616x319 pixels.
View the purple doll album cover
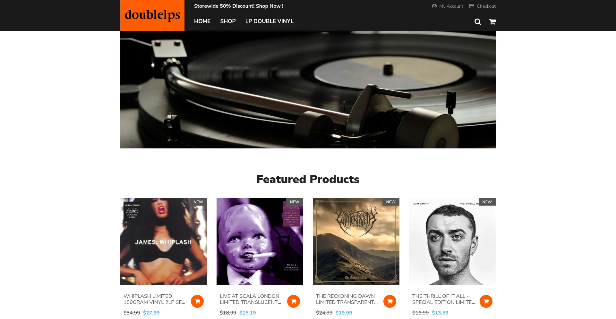[x=260, y=242]
